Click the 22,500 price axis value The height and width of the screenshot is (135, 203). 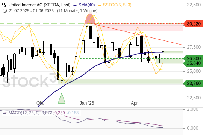tap(194, 98)
